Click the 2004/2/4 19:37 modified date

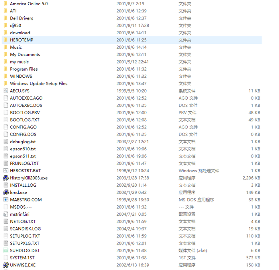132,229
